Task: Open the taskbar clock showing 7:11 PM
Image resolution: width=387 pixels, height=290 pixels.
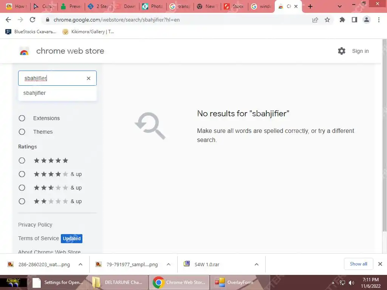Action: [x=371, y=283]
